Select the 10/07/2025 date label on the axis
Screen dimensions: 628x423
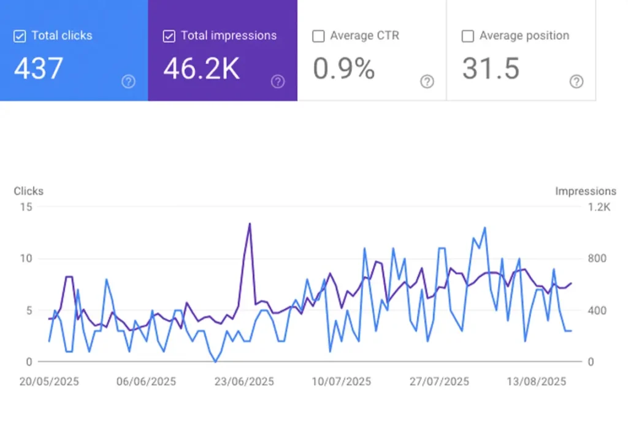341,381
